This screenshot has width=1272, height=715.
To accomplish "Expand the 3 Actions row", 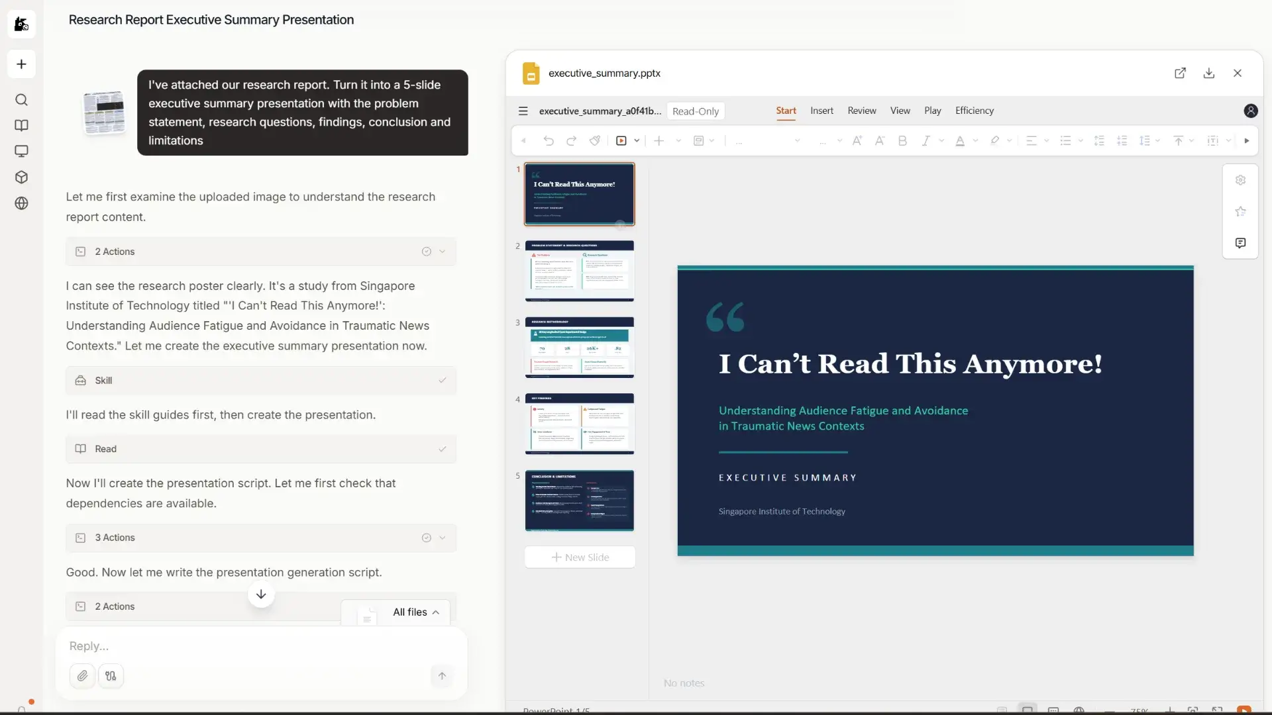I will point(261,538).
